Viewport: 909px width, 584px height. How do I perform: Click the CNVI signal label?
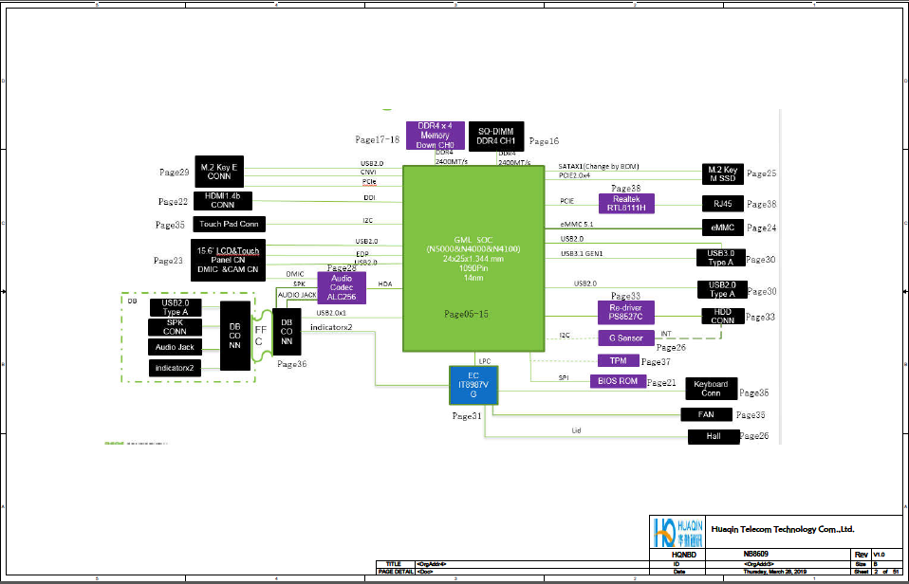coord(368,173)
